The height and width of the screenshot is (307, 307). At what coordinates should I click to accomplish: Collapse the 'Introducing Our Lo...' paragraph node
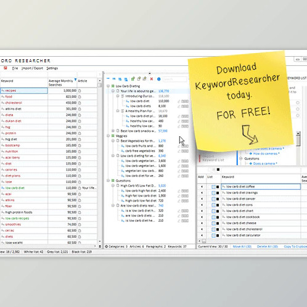[x=118, y=96]
